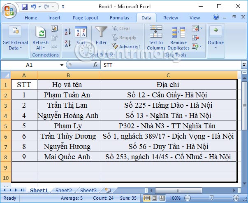Image resolution: width=248 pixels, height=203 pixels.
Task: Expand the Data Validation dropdown arrow
Action: 202,28
